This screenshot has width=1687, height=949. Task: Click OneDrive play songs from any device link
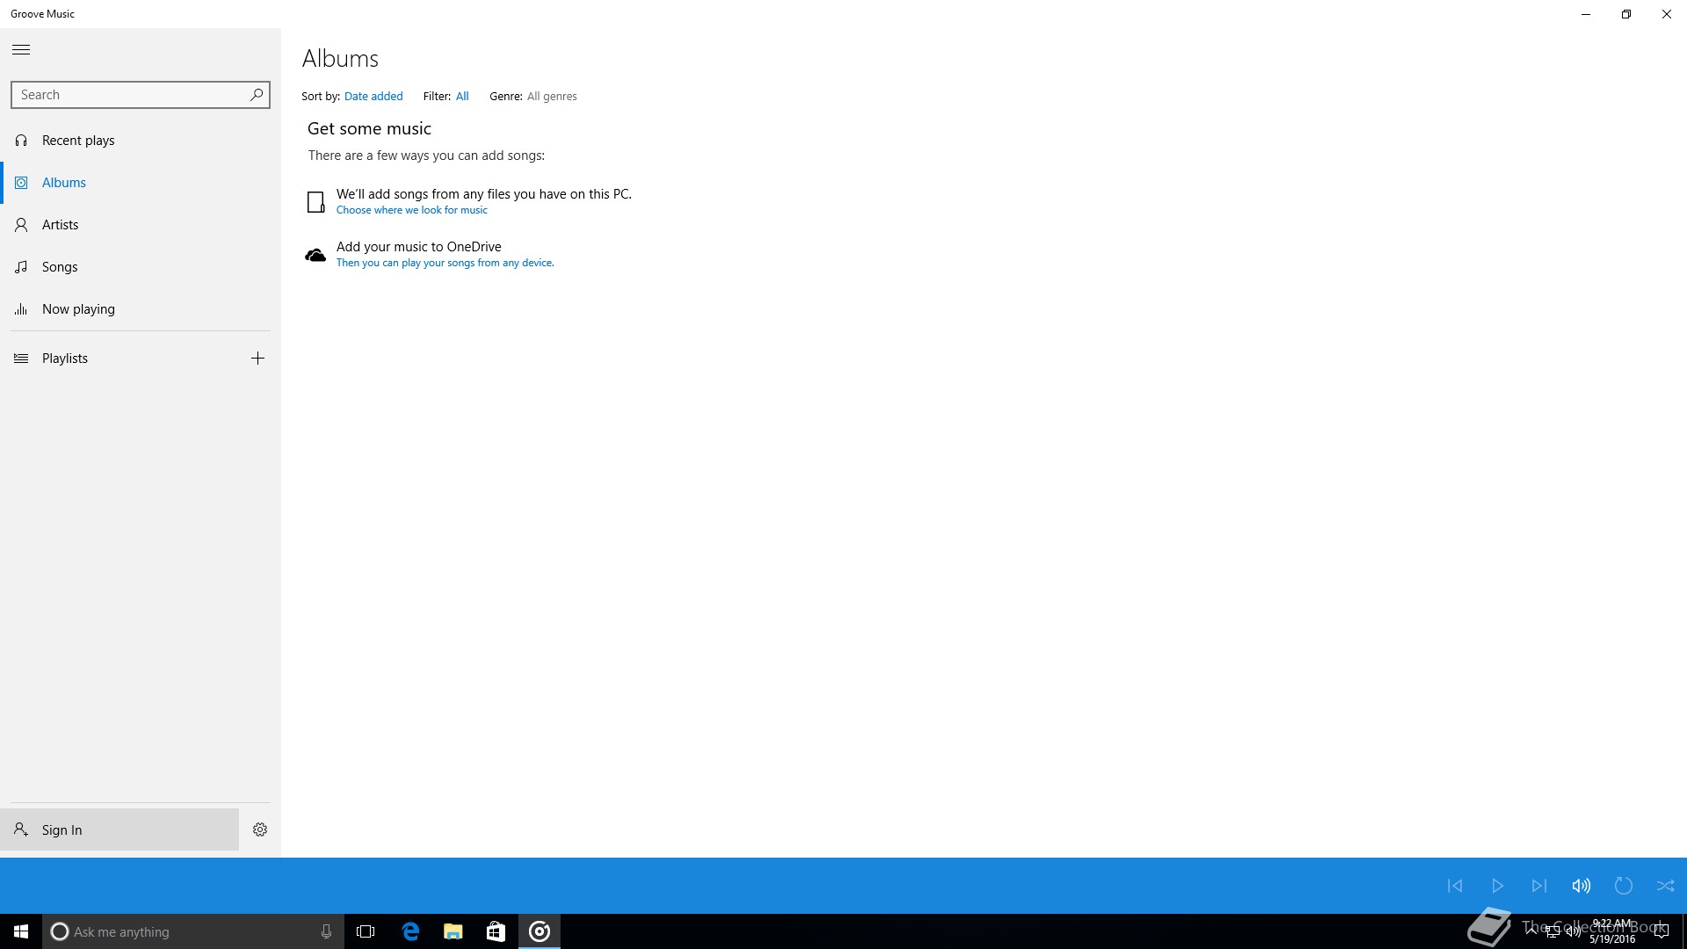point(445,263)
